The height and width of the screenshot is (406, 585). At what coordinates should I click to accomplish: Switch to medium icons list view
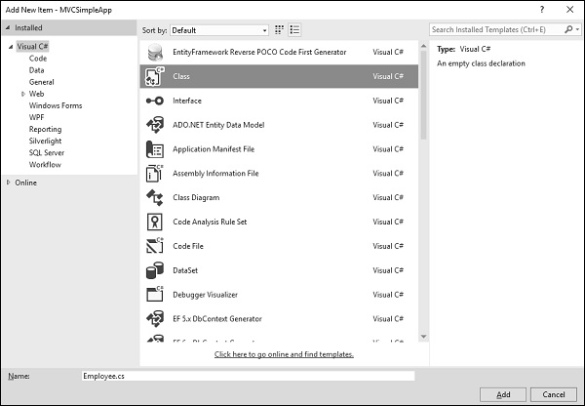[x=294, y=30]
